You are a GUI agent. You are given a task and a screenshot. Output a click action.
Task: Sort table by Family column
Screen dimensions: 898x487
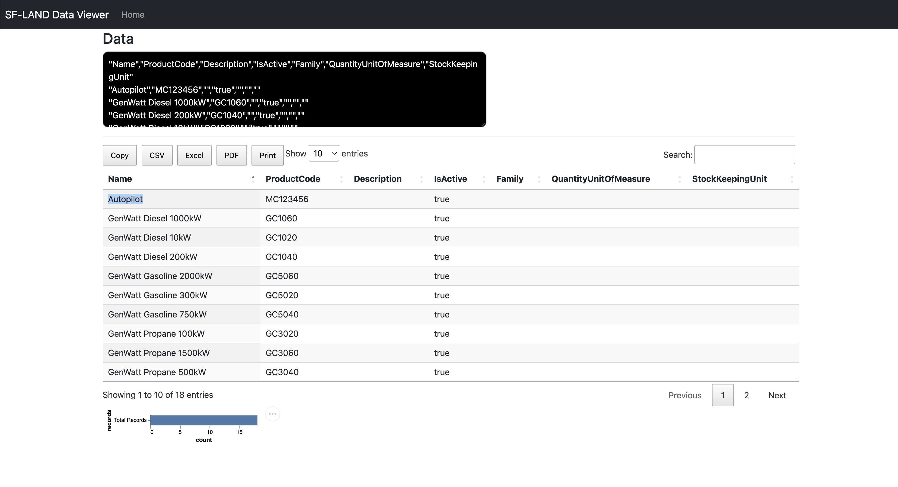[518, 179]
